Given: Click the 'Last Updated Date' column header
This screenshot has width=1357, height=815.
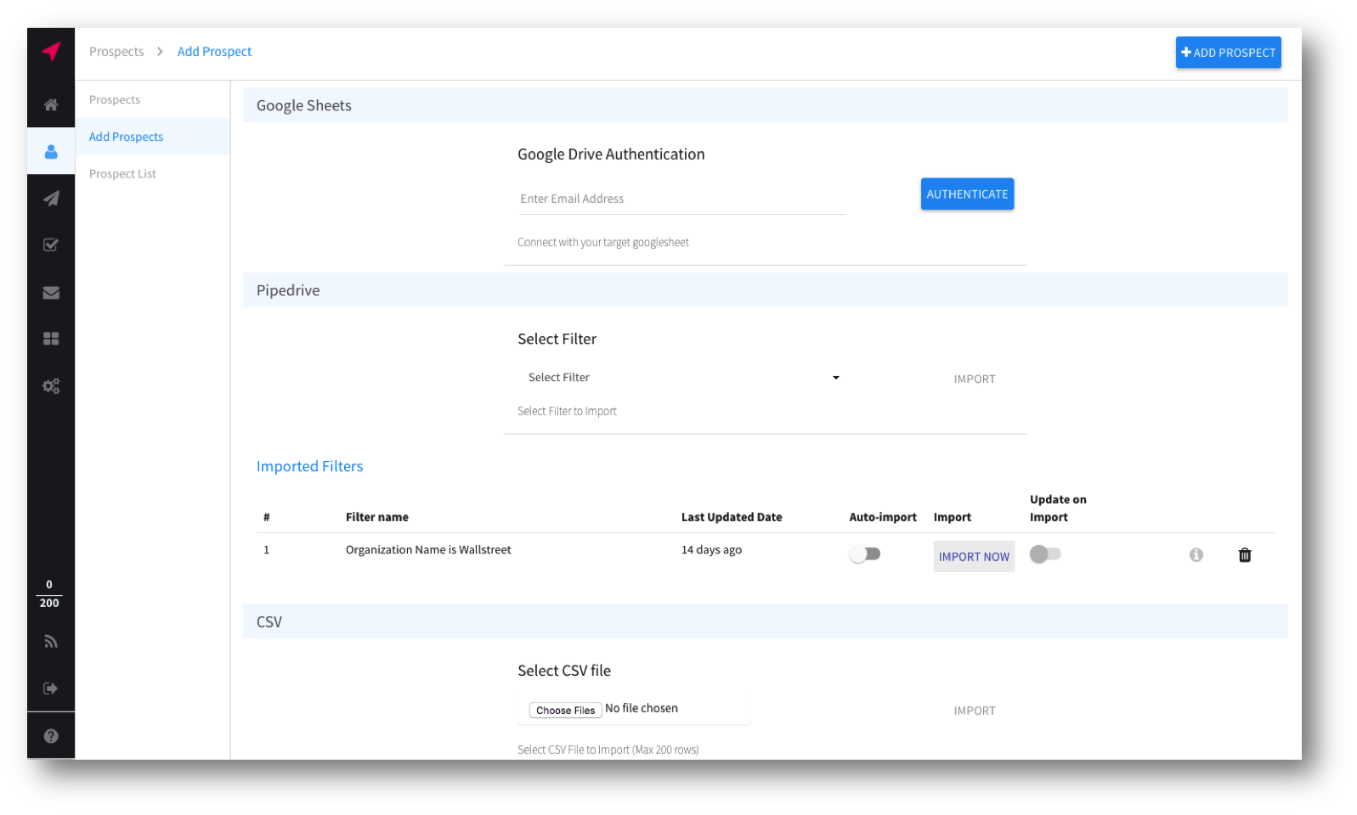Looking at the screenshot, I should point(732,517).
